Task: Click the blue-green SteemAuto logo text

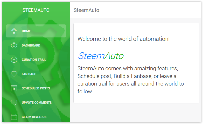Action: (x=101, y=56)
